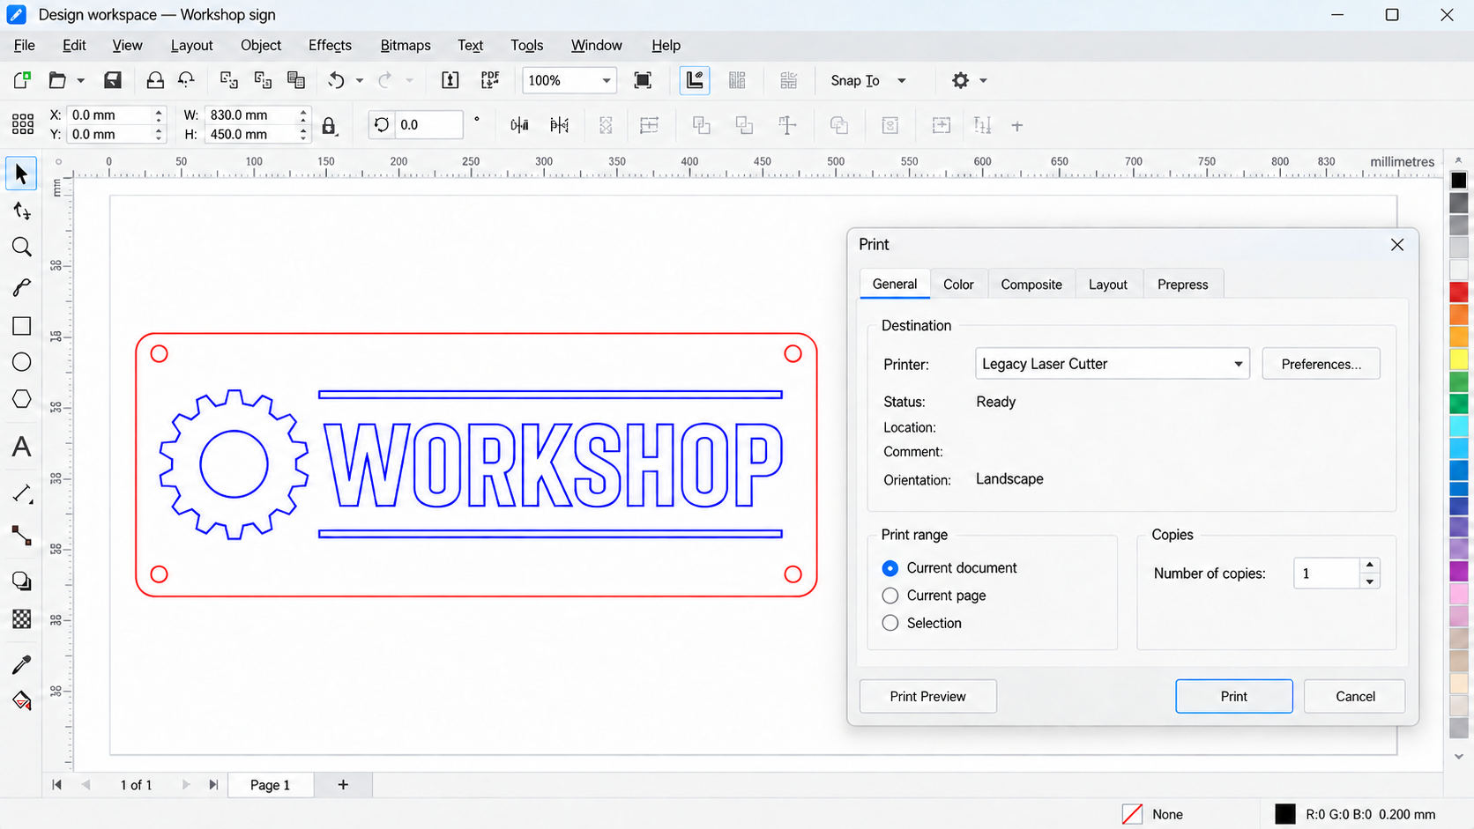Pick the red palette swatch
1474x829 pixels.
pyautogui.click(x=1459, y=292)
